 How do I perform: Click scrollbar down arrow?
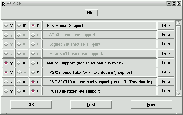(178, 93)
